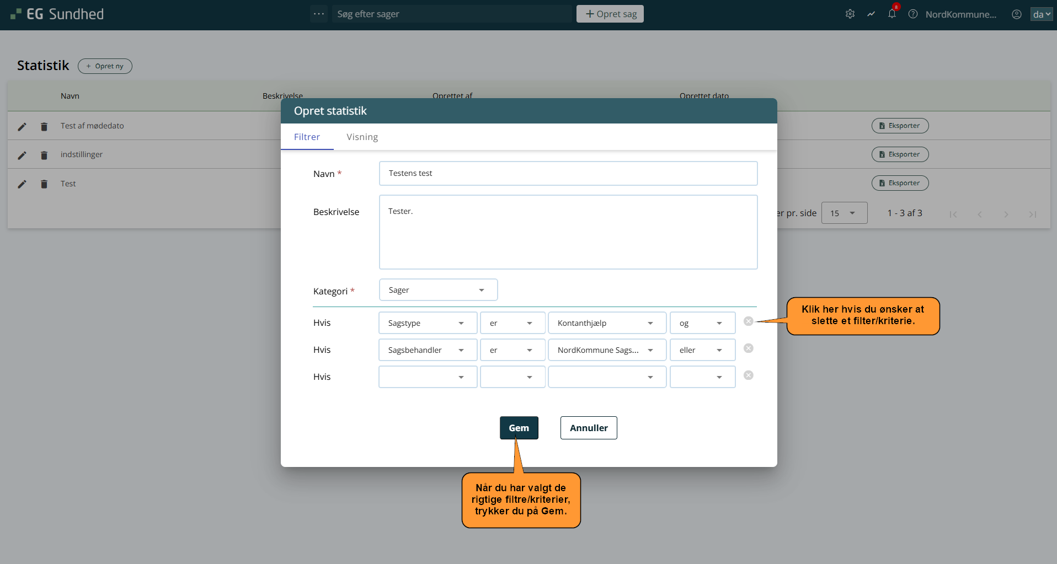Remove the Sagstype filter row

748,321
